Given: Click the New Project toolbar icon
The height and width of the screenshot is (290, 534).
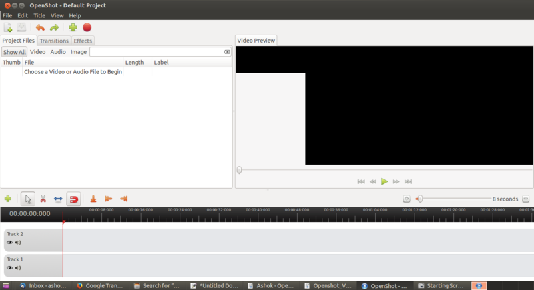Looking at the screenshot, I should pos(8,27).
